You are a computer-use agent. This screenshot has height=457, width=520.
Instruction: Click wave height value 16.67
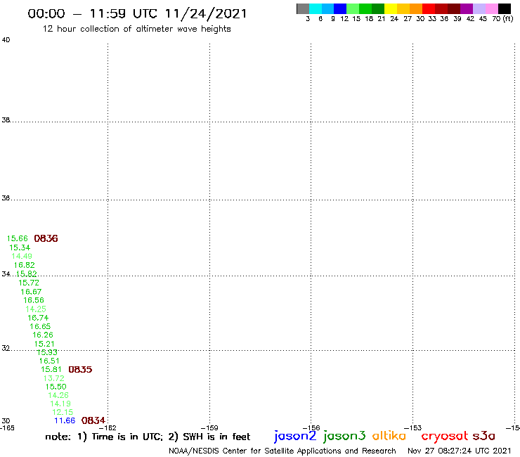[31, 292]
